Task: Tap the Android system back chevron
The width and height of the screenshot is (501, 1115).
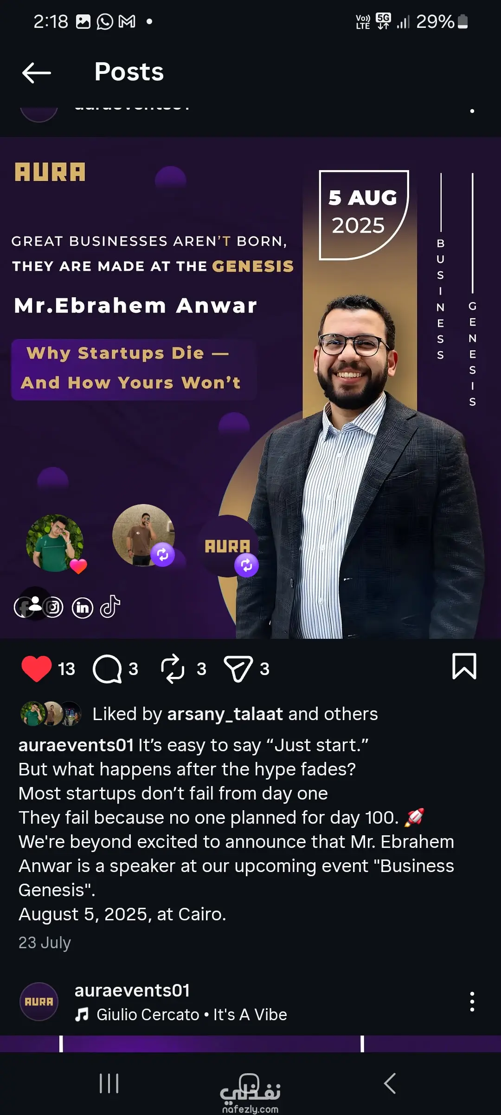Action: (x=390, y=1083)
